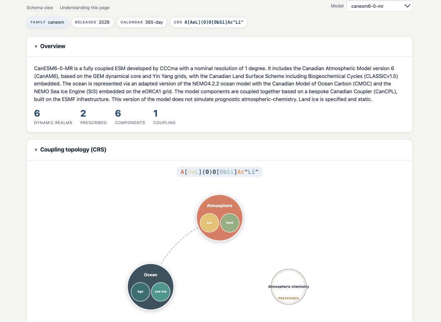
Task: Select the Atmosphere node in topology diagram
Action: 220,205
